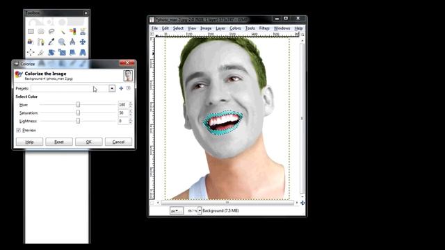Screen dimensions: 445x250
Task: Select the Scissors Select tool
Action: tap(83, 31)
